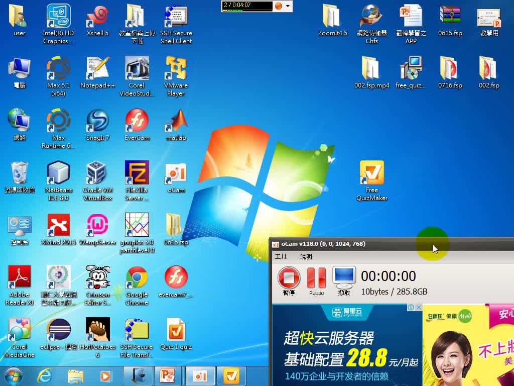Click the monitor capture icon in oCam
This screenshot has width=514, height=386.
344,277
